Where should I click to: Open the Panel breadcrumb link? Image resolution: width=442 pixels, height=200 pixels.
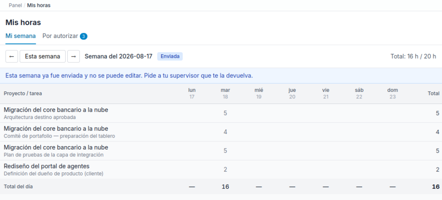click(x=15, y=5)
